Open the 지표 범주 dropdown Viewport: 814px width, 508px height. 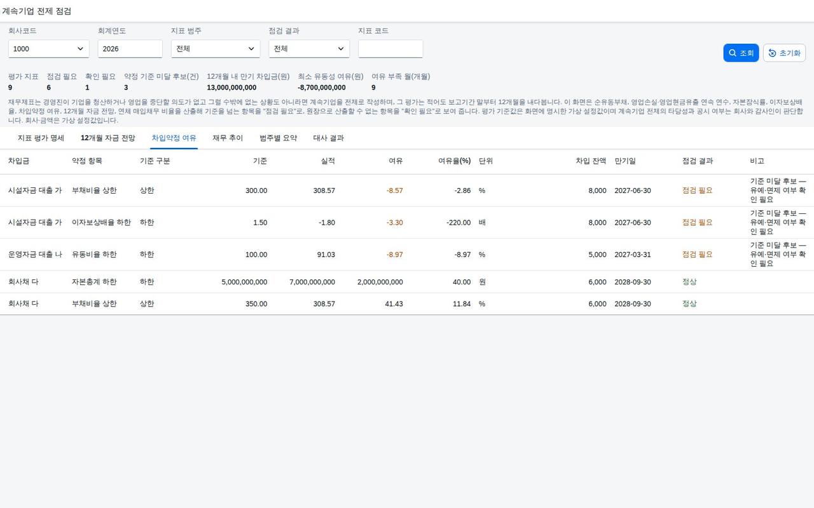(216, 49)
